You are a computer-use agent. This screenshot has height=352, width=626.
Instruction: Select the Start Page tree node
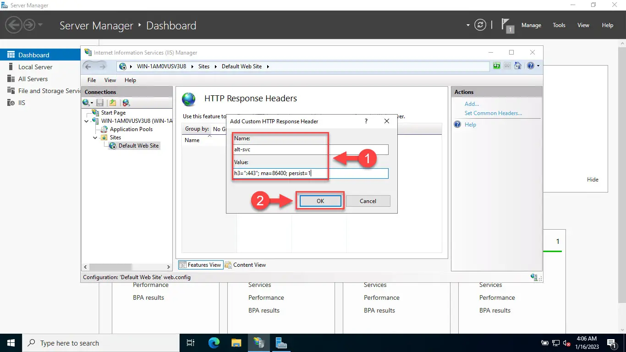coord(113,113)
